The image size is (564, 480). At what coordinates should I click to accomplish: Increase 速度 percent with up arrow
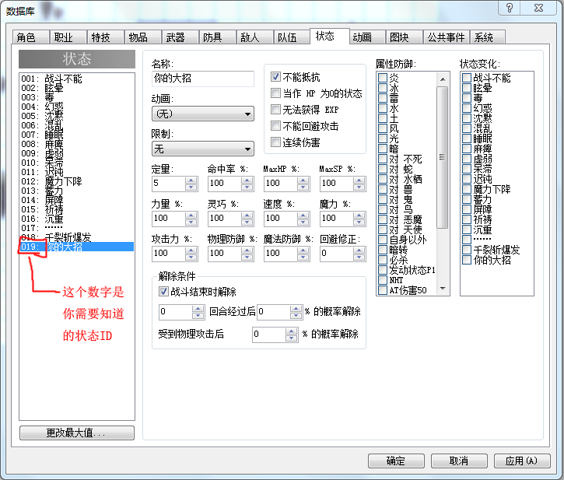(x=303, y=215)
